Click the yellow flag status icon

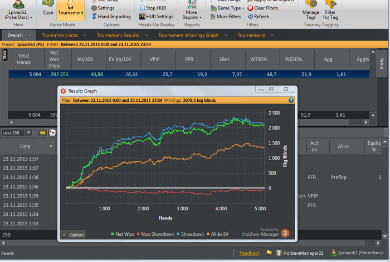269,253
